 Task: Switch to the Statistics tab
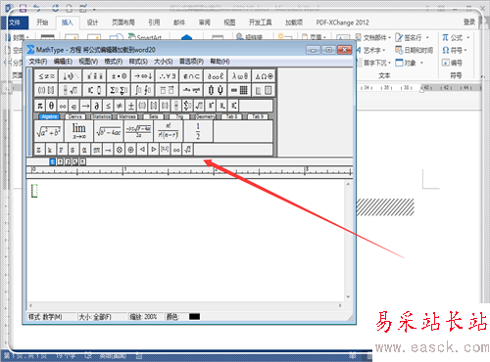point(101,116)
